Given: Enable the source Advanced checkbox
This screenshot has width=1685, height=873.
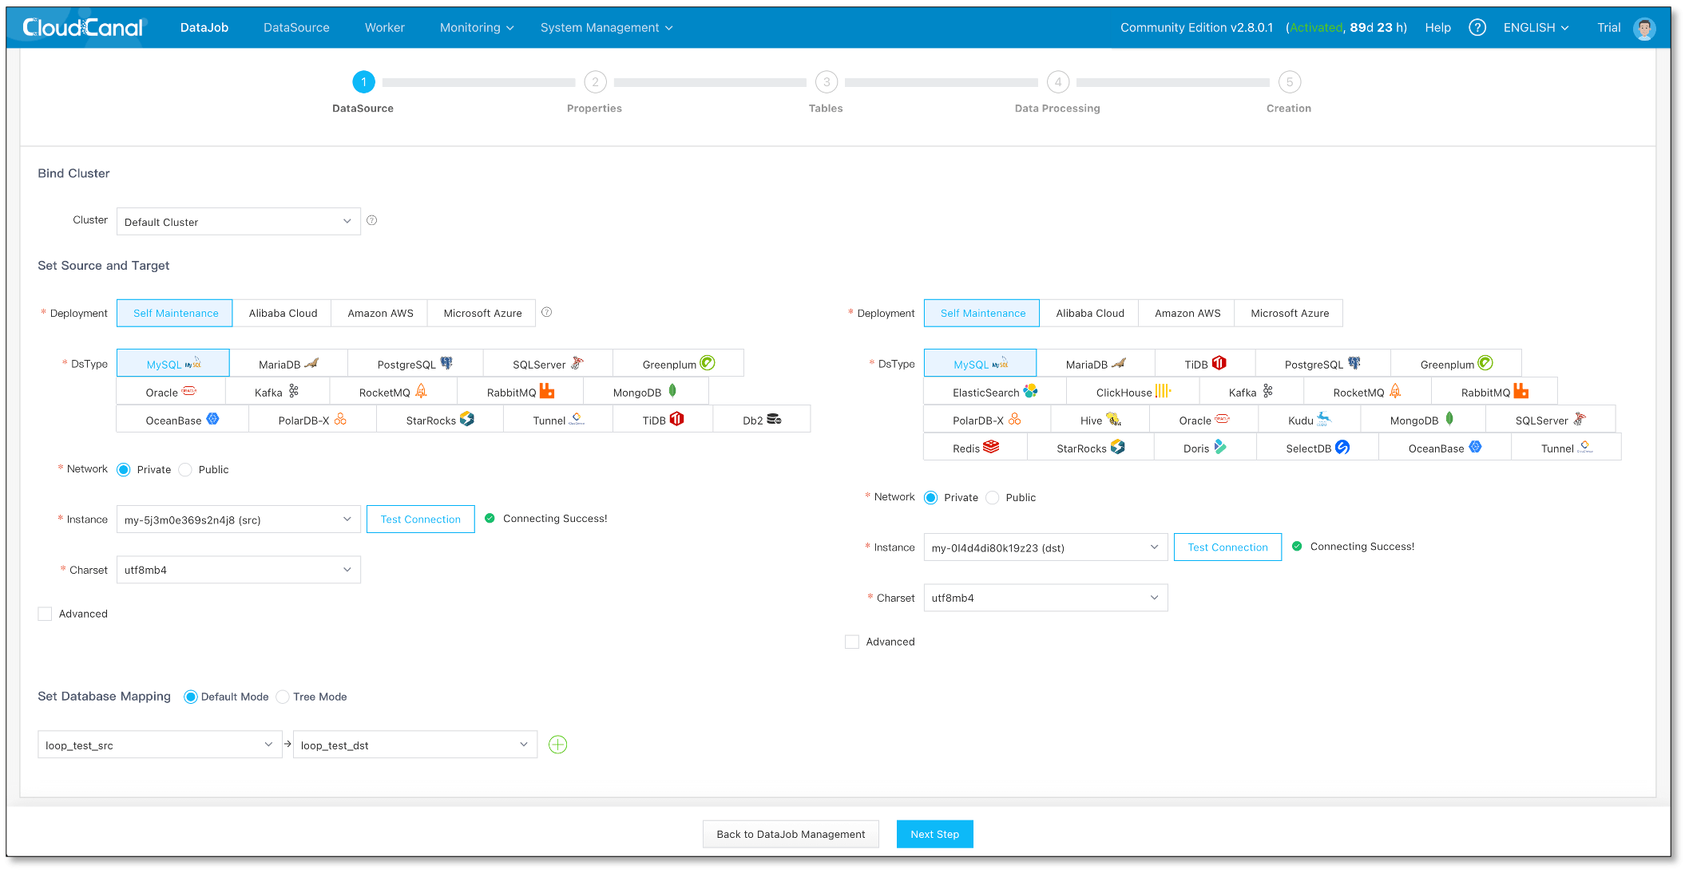Looking at the screenshot, I should pyautogui.click(x=46, y=614).
